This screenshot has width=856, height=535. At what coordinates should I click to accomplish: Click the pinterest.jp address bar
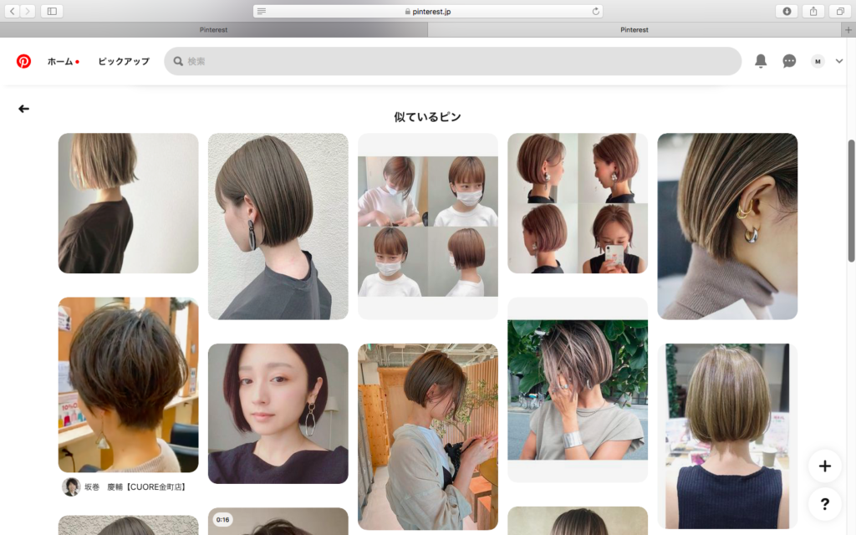click(428, 11)
